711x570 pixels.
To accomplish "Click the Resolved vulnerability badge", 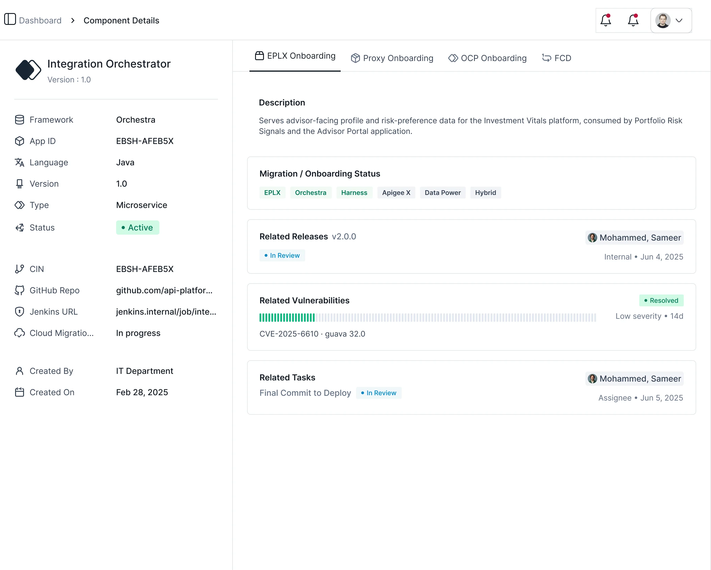I will point(661,300).
